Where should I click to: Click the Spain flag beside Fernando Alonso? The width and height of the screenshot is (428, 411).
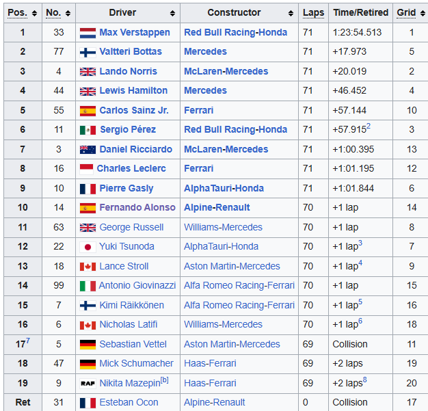[88, 208]
